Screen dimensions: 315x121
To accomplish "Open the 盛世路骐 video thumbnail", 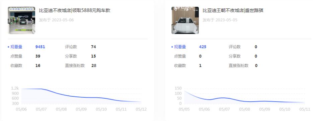I will point(185,20).
